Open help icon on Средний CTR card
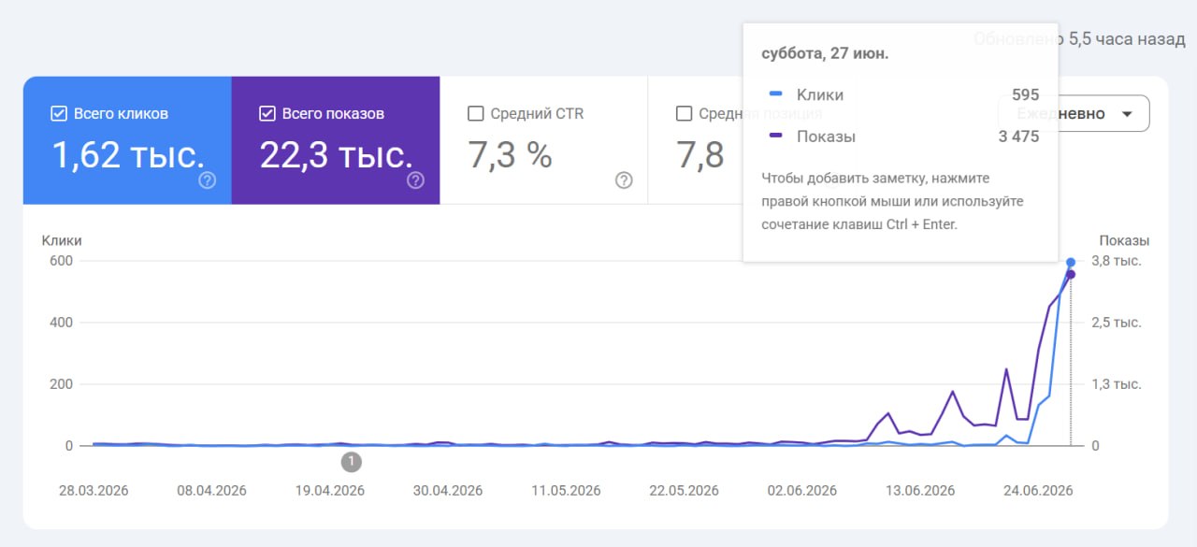Viewport: 1197px width, 547px height. [625, 180]
